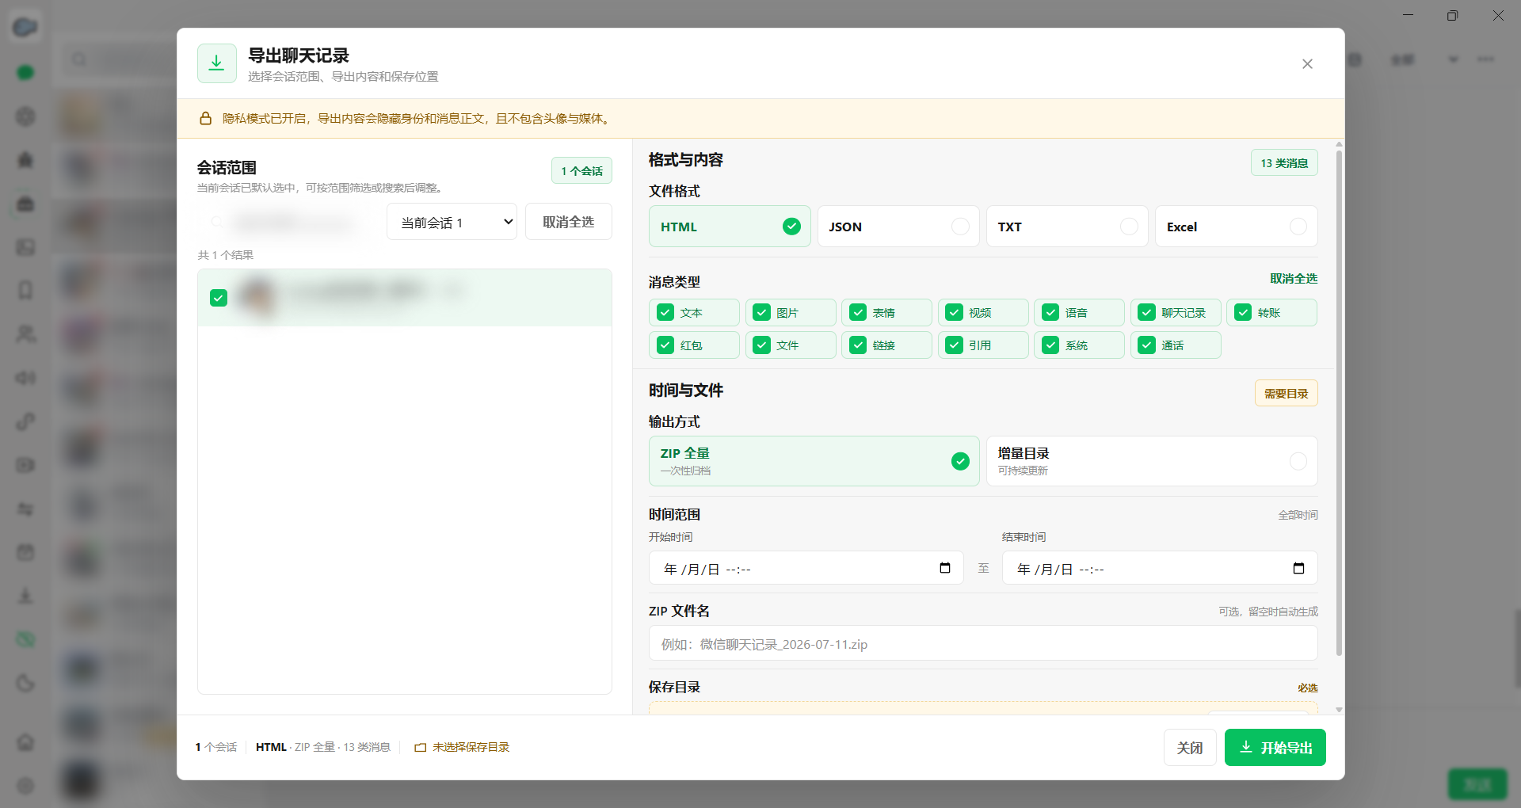
Task: Click the 开始时间 date input
Action: pyautogui.click(x=806, y=568)
